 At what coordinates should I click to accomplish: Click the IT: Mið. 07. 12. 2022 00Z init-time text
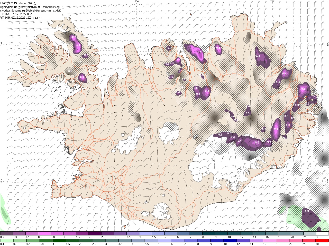pyautogui.click(x=16, y=14)
